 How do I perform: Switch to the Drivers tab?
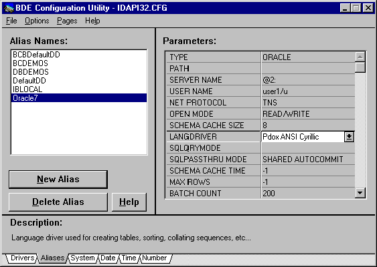coord(22,258)
